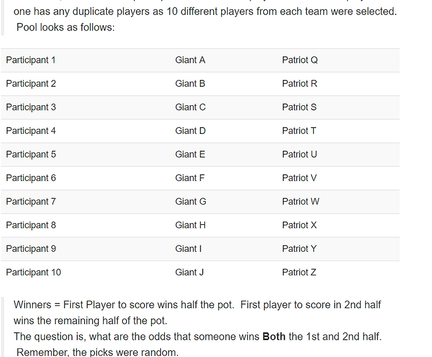This screenshot has width=432, height=357.
Task: Click the Patriot R table cell
Action: (x=338, y=84)
